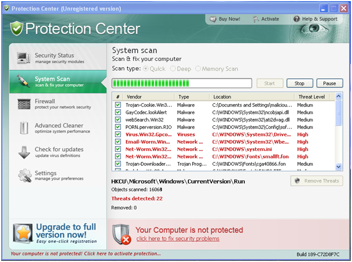Open the System Scan section
The image size is (352, 262).
[x=58, y=82]
